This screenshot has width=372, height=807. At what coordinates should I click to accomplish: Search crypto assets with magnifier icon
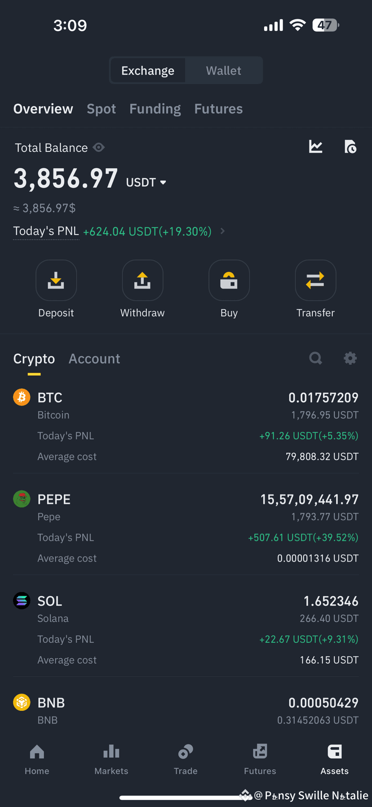coord(316,358)
